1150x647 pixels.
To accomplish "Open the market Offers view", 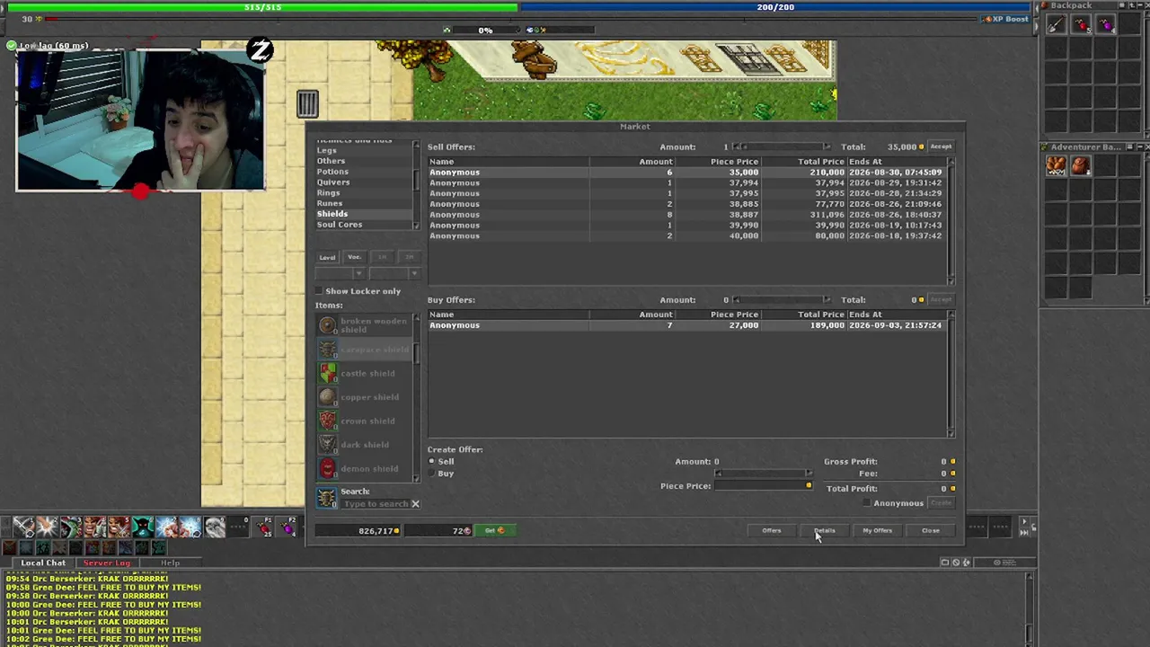I will coord(772,531).
